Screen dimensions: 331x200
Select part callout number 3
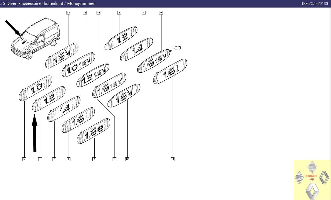119,13
